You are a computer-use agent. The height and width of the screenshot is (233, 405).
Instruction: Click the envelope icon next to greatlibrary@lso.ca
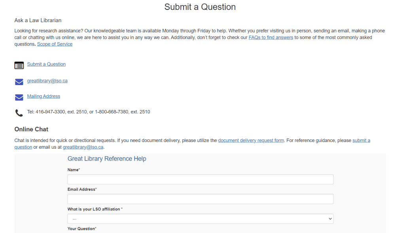(x=19, y=82)
